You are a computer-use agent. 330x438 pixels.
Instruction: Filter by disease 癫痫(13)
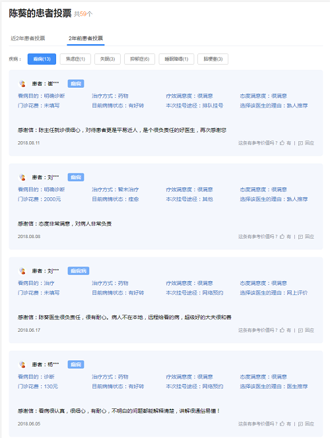point(42,59)
